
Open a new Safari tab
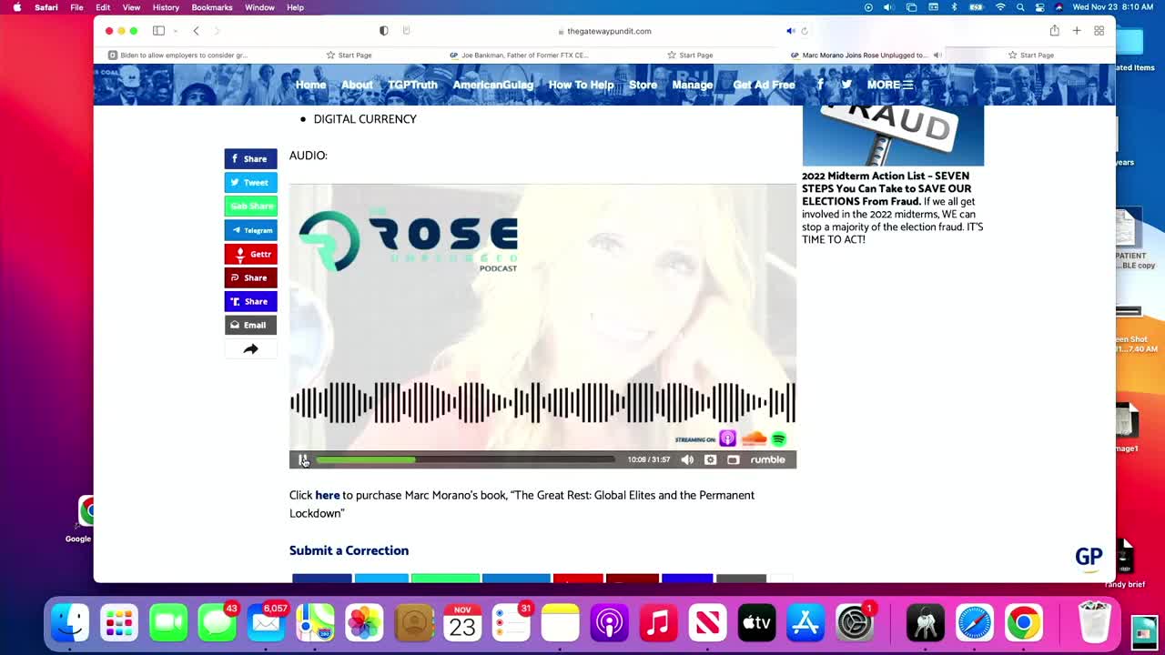click(x=1076, y=31)
